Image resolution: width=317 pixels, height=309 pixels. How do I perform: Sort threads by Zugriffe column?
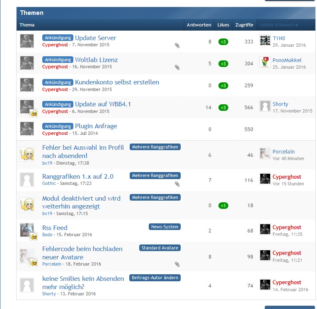pos(244,25)
